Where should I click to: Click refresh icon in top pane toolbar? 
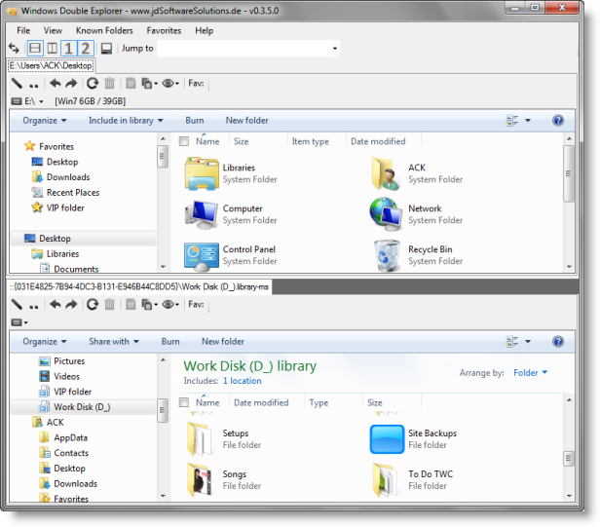tap(93, 84)
